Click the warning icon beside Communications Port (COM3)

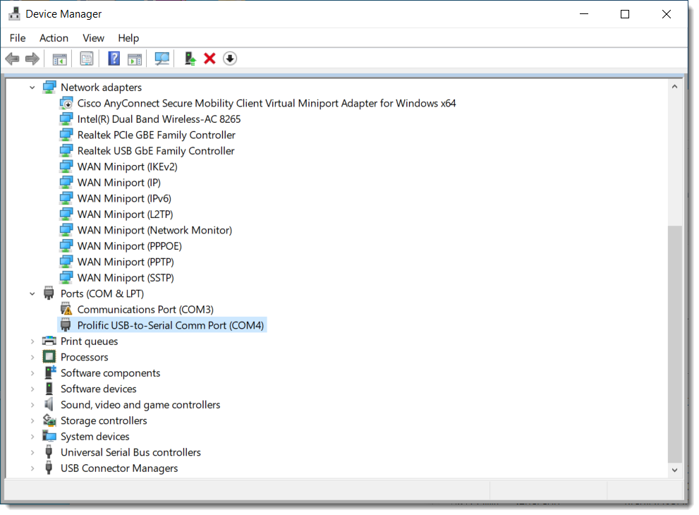[x=66, y=309]
